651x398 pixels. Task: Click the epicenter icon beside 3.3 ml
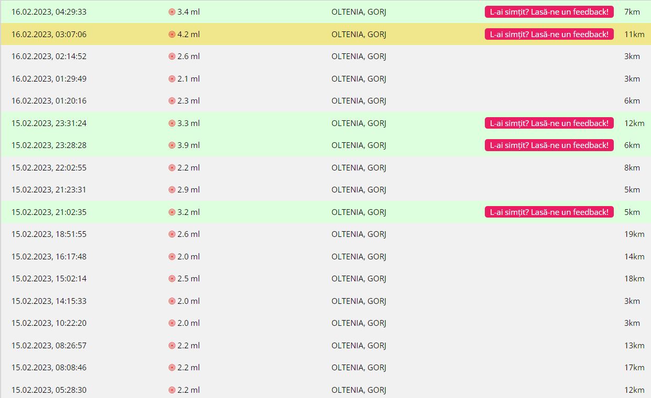172,123
